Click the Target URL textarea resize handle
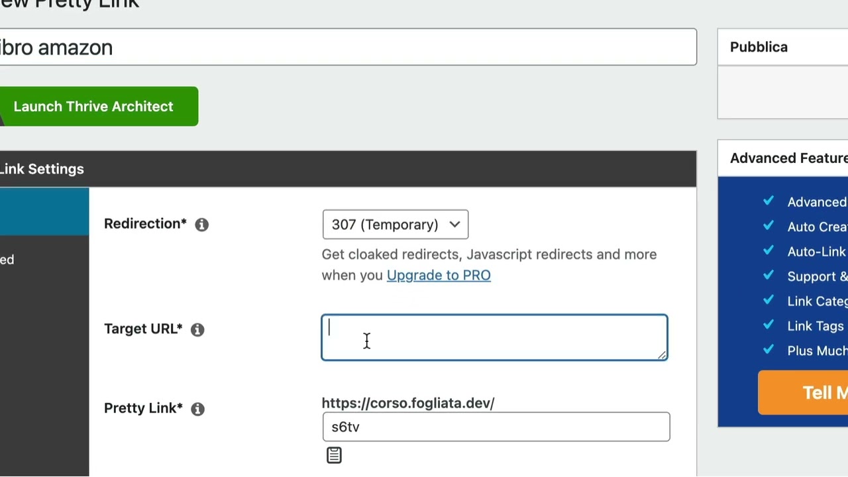The width and height of the screenshot is (848, 477). 662,355
